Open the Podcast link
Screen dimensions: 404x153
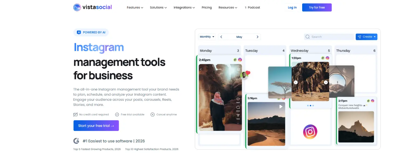click(x=252, y=8)
